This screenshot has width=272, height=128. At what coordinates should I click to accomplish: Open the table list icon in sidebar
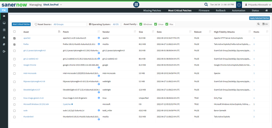pos(4,30)
